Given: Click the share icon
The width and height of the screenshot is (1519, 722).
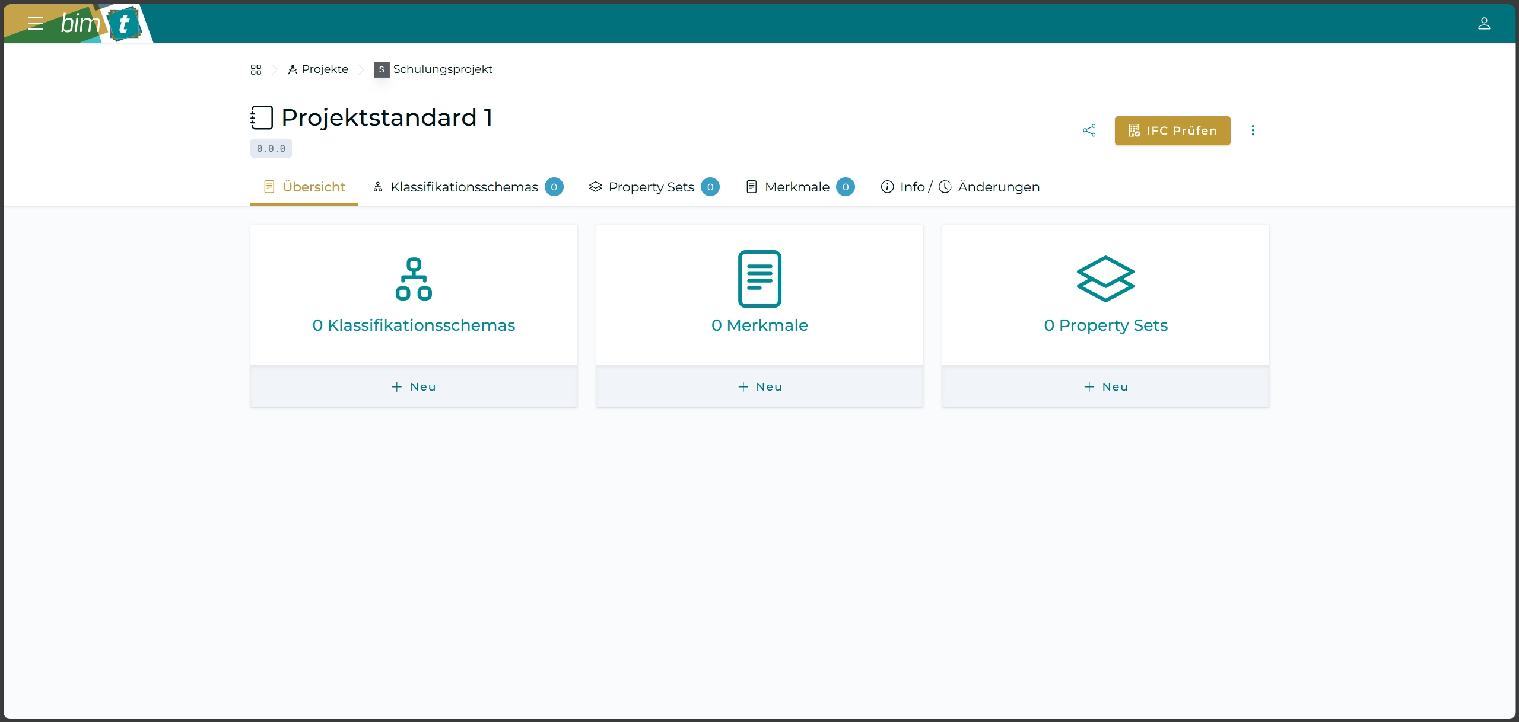Looking at the screenshot, I should (1089, 130).
